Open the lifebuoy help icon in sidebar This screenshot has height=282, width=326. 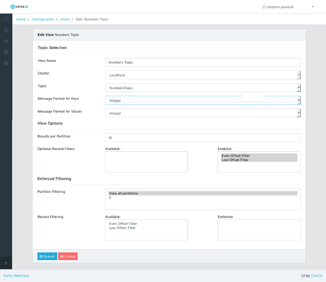(6, 63)
